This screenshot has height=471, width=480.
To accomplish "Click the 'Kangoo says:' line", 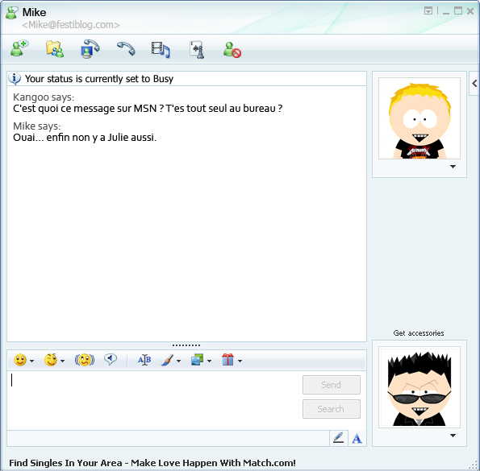I will tap(44, 97).
